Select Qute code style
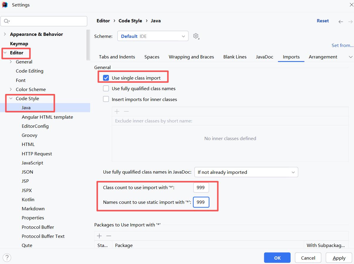 click(x=27, y=245)
